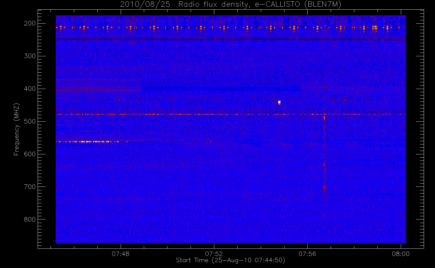Click the 08:00 time axis label

click(401, 254)
